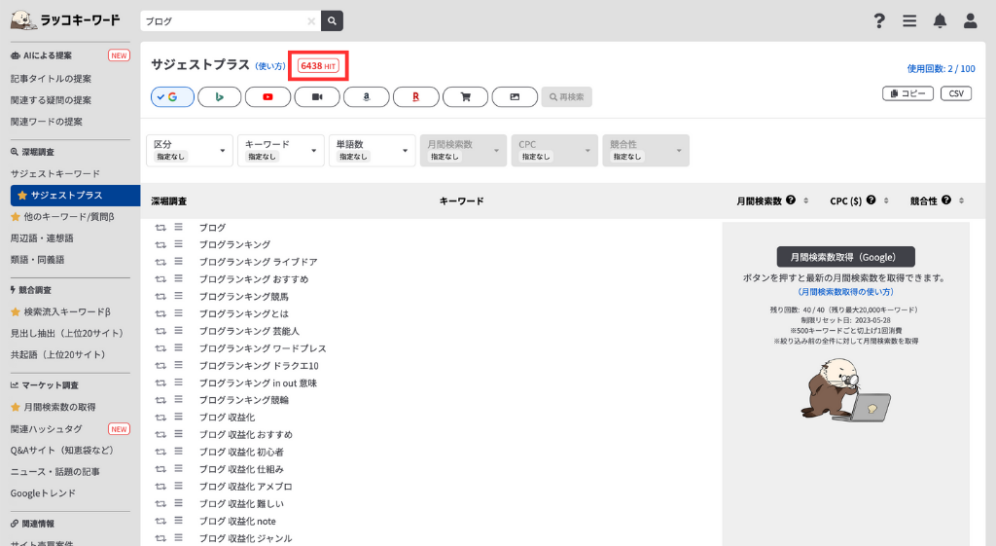The width and height of the screenshot is (996, 546).
Task: Open the 区分 filter dropdown
Action: click(190, 151)
